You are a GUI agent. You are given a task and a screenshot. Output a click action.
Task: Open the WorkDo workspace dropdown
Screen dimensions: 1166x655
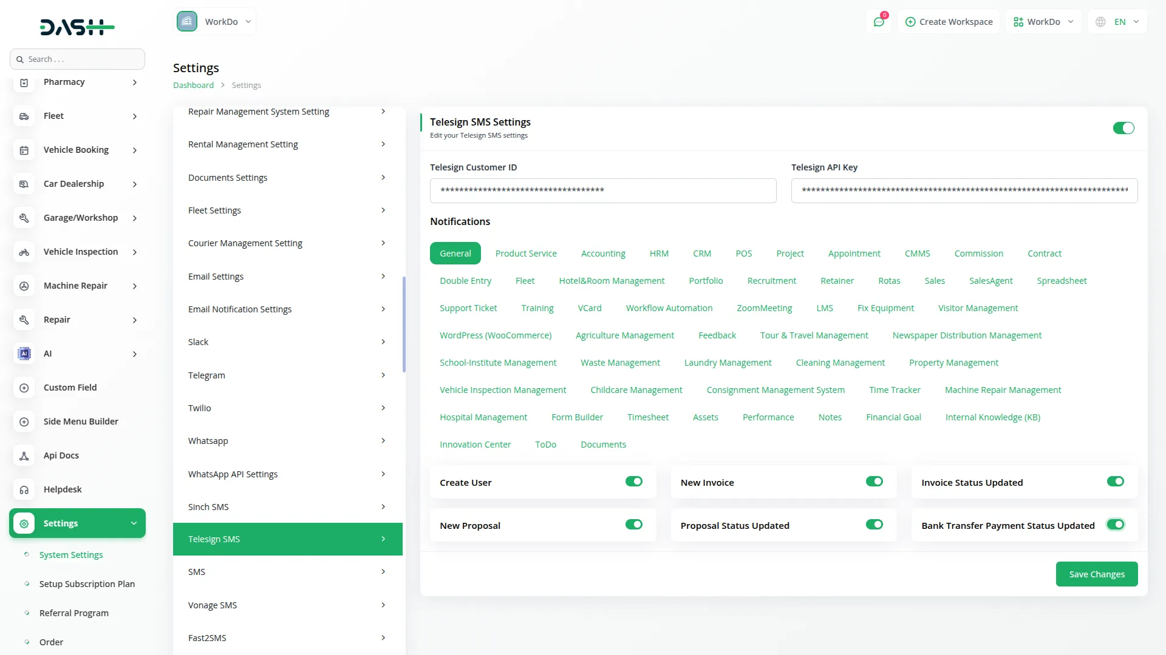(1043, 21)
